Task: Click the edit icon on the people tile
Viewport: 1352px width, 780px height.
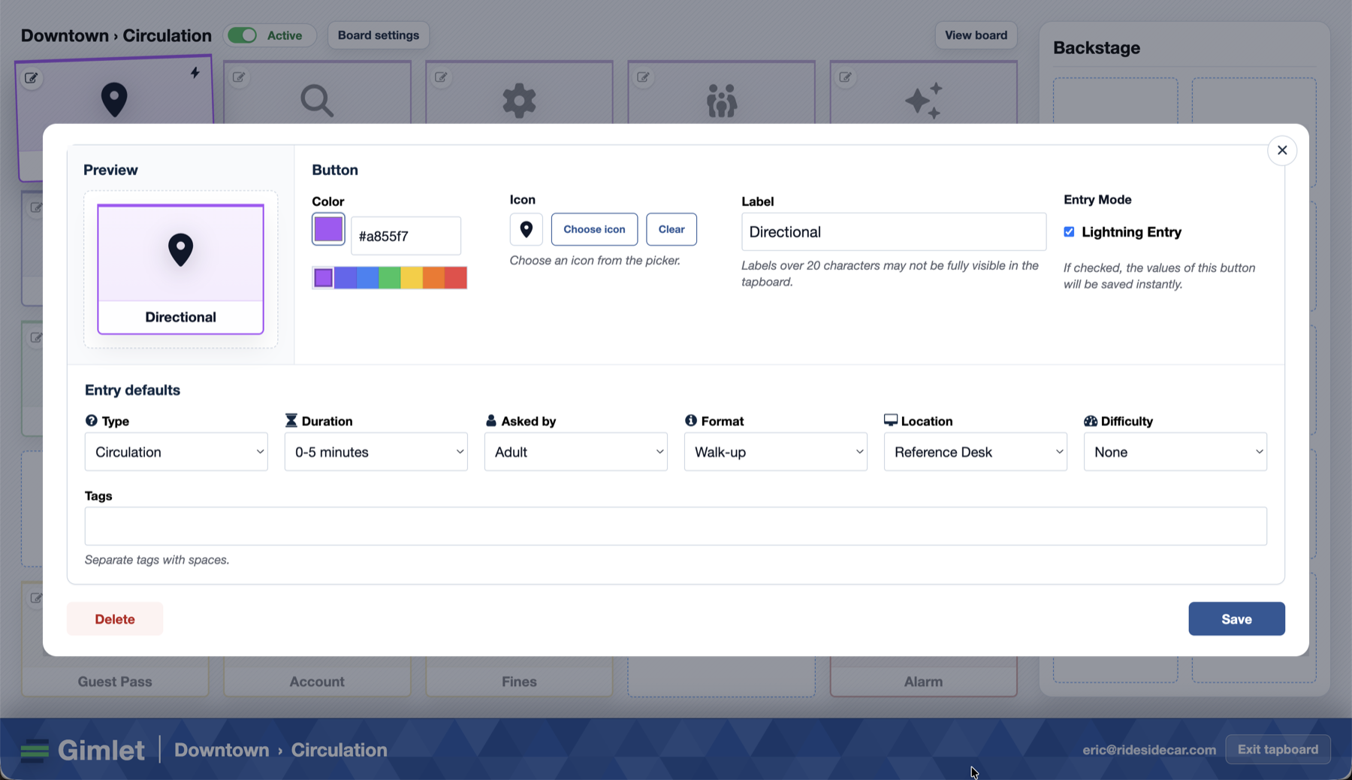Action: 643,77
